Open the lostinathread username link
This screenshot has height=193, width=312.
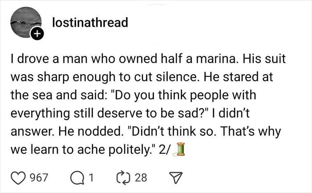click(x=90, y=22)
